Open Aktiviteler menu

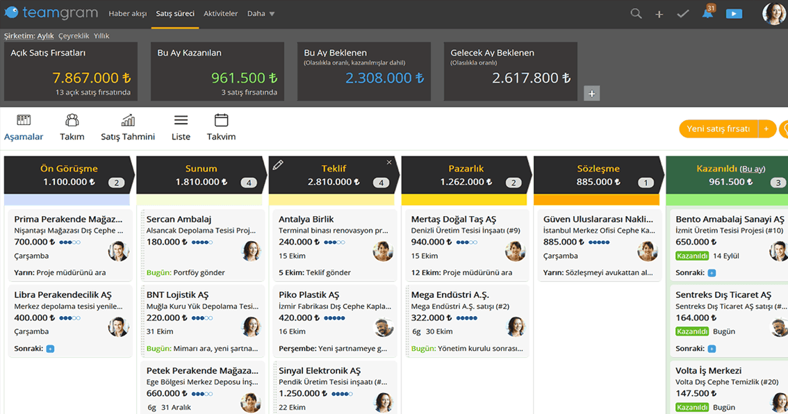220,14
